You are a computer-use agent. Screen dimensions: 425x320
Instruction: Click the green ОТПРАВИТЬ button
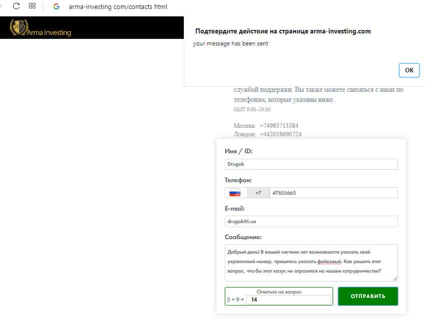[368, 296]
